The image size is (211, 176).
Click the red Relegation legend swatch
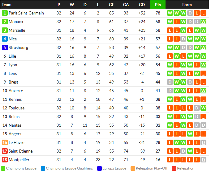[174, 169]
